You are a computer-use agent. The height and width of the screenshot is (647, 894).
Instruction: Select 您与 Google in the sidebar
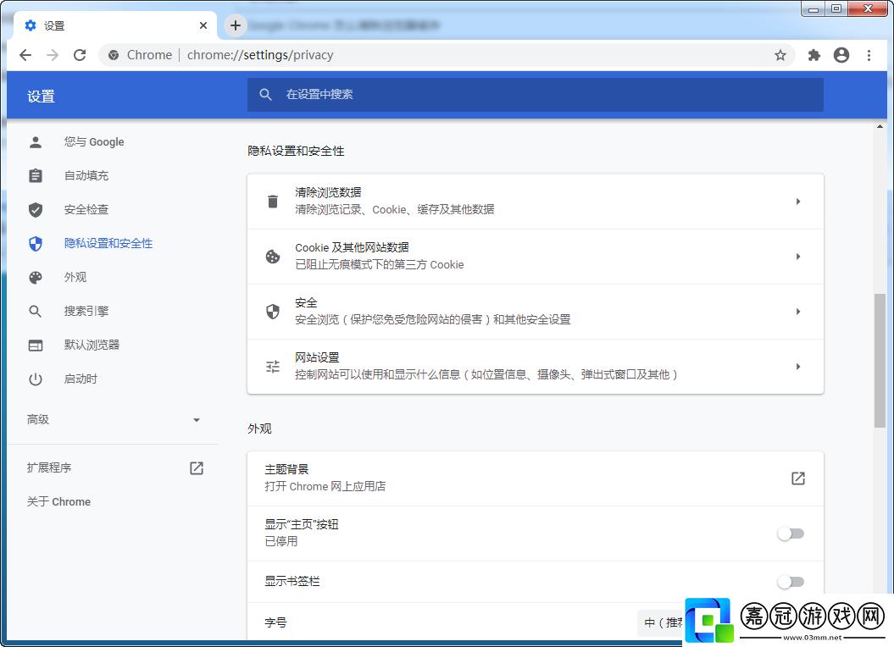click(94, 142)
